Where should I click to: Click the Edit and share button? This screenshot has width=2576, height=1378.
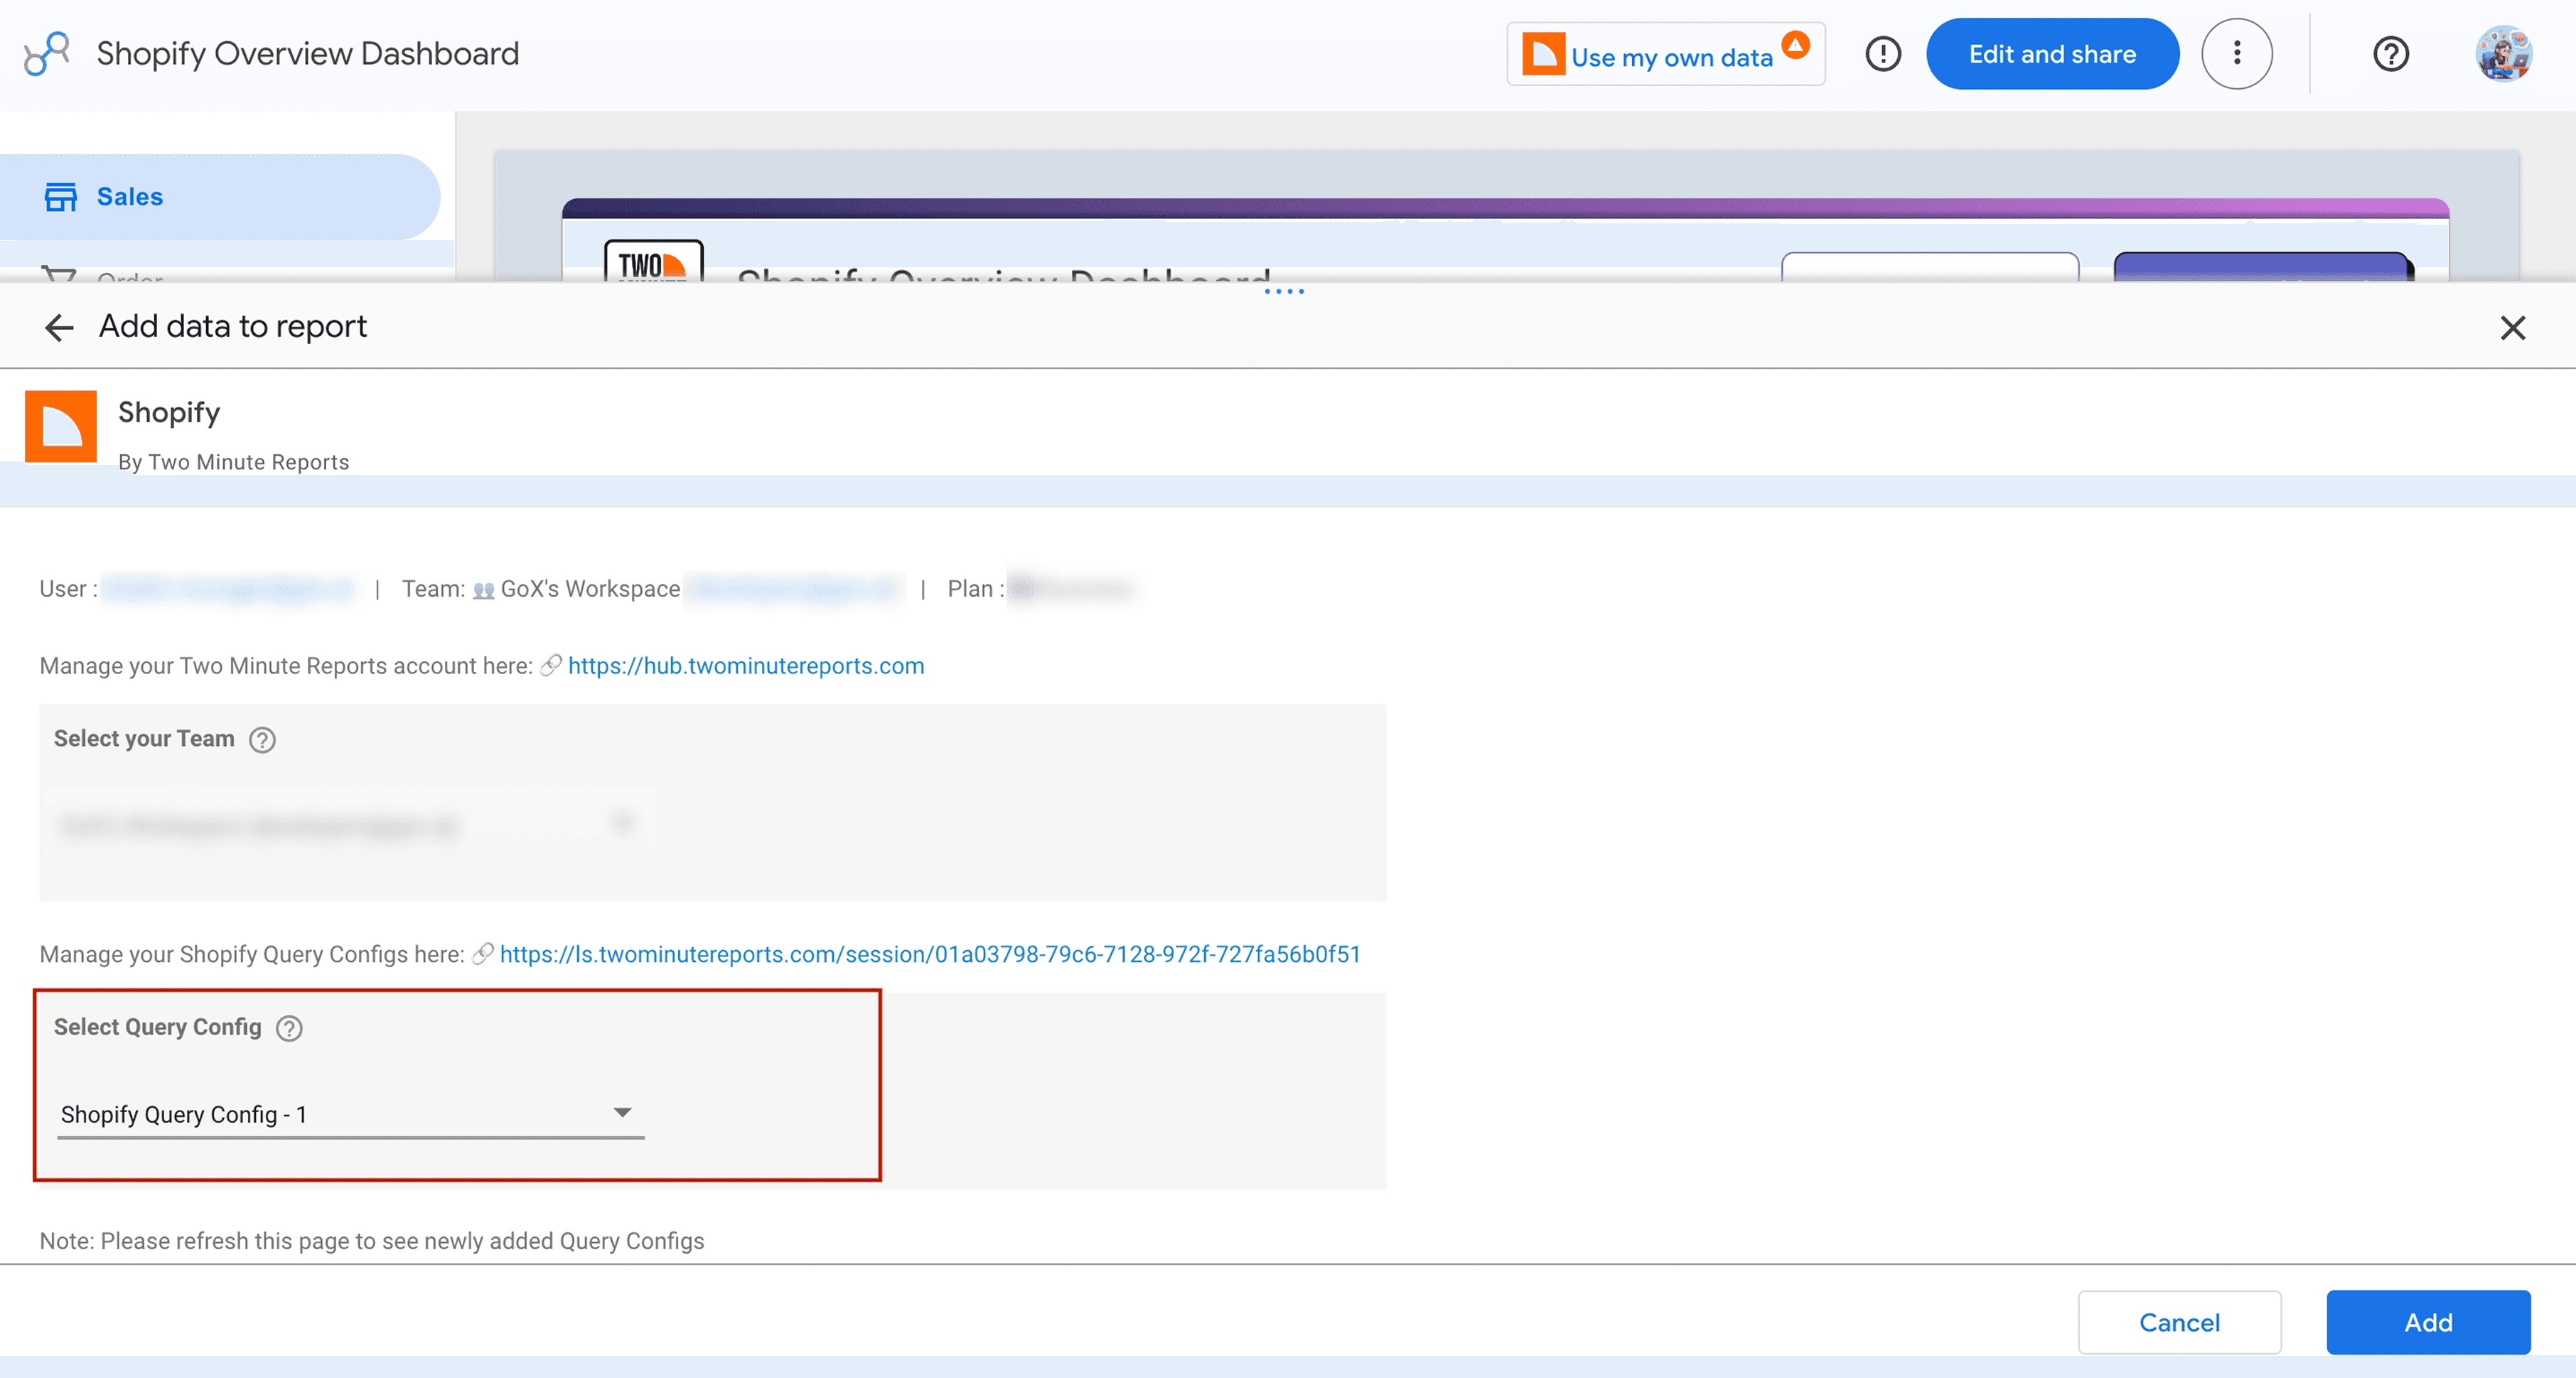click(2052, 54)
